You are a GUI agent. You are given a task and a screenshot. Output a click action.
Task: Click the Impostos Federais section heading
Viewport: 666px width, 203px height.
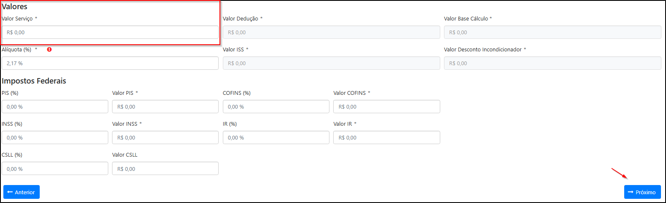pos(34,81)
